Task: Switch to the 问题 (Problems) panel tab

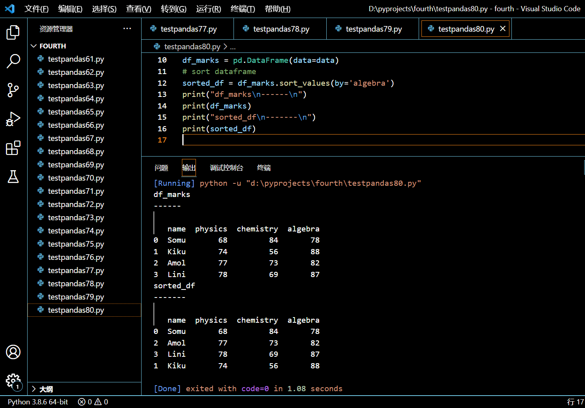Action: point(162,168)
